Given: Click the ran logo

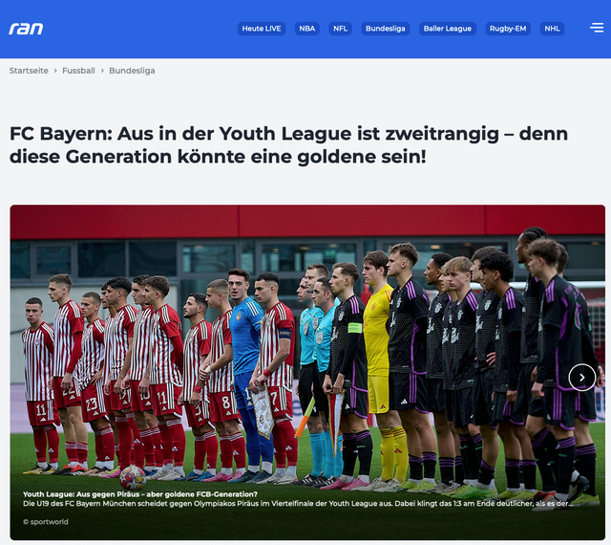Looking at the screenshot, I should pos(26,29).
